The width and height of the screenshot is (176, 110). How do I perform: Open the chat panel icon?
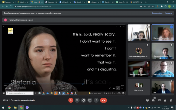159,100
